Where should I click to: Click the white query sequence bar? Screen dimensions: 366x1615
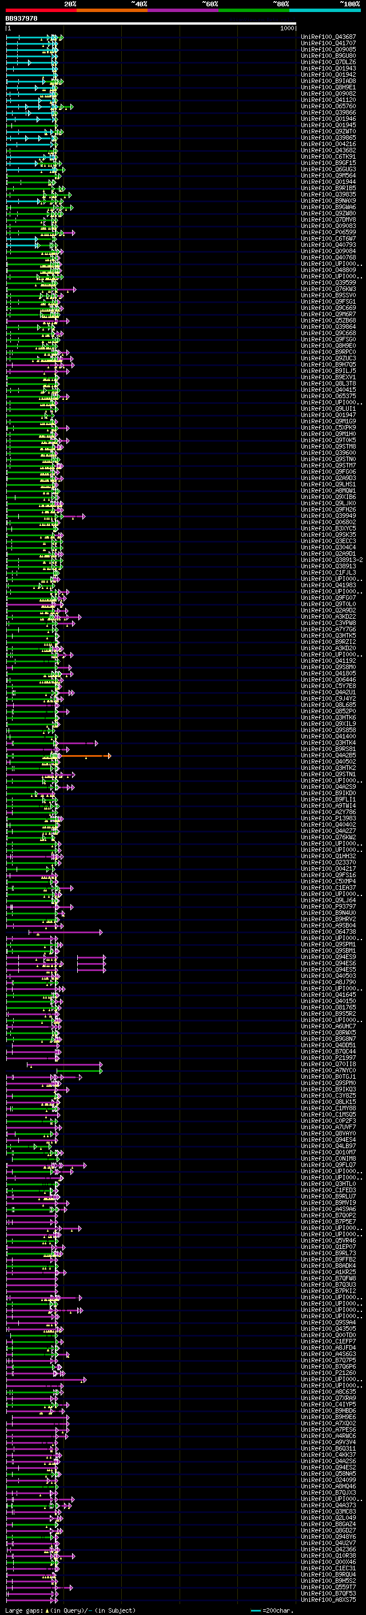pos(151,24)
